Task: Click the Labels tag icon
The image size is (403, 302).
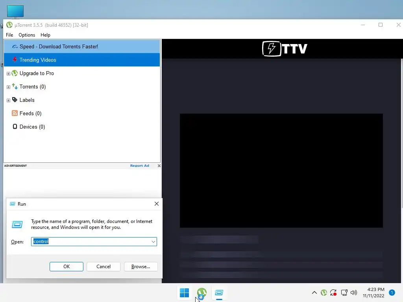Action: (15, 100)
